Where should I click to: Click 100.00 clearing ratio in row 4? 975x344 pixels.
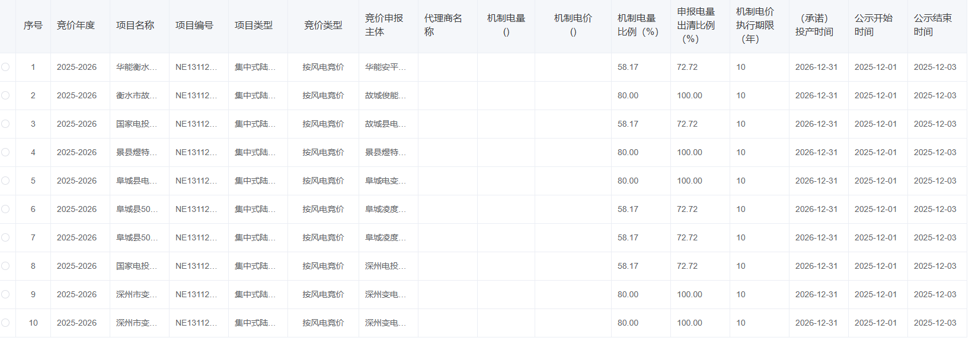click(689, 152)
